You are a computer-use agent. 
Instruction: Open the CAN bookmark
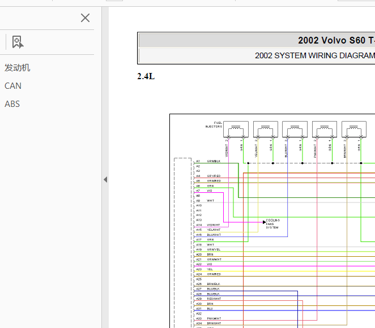coord(13,86)
